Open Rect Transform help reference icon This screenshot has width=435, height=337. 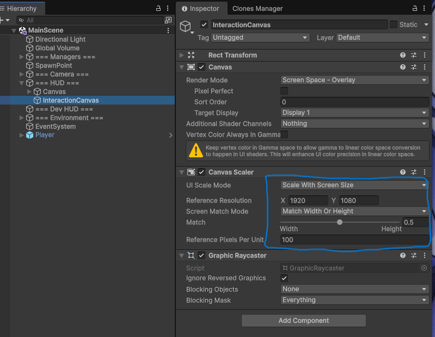click(403, 55)
